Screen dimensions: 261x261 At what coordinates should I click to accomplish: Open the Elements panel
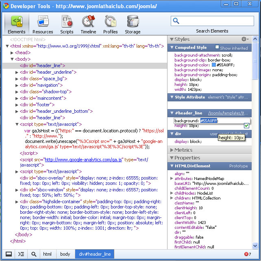(x=17, y=24)
